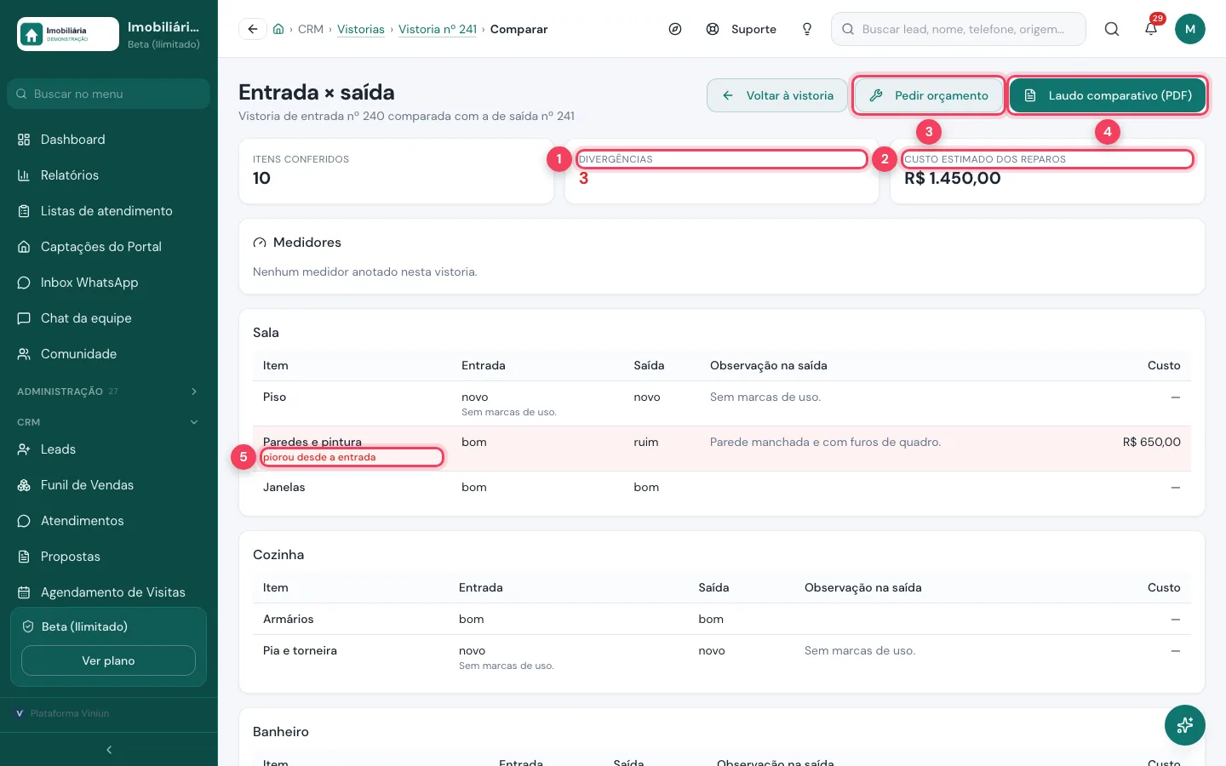
Task: Click the R$ 1.450,00 repair cost value
Action: 953,179
